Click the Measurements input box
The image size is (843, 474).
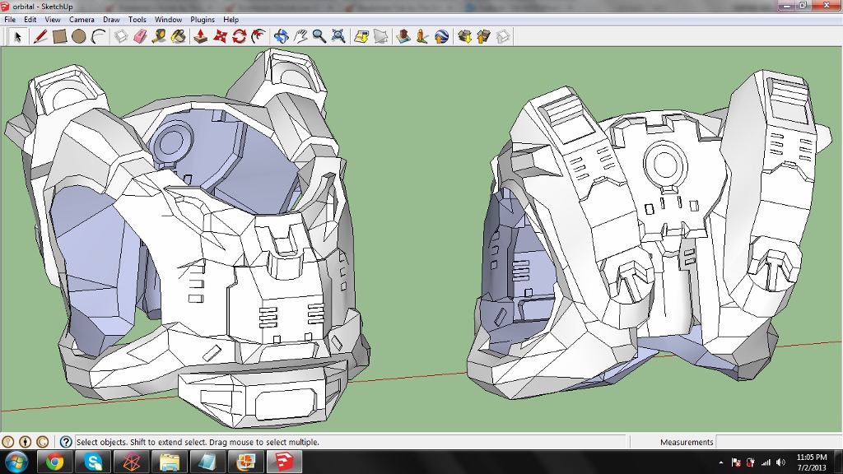pyautogui.click(x=777, y=442)
